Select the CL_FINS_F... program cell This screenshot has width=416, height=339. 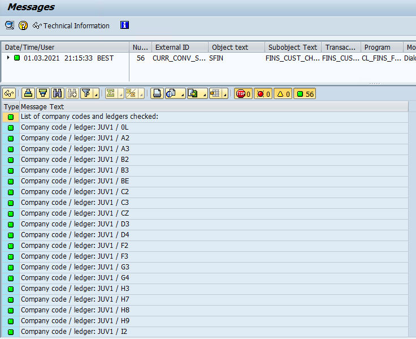(x=382, y=58)
